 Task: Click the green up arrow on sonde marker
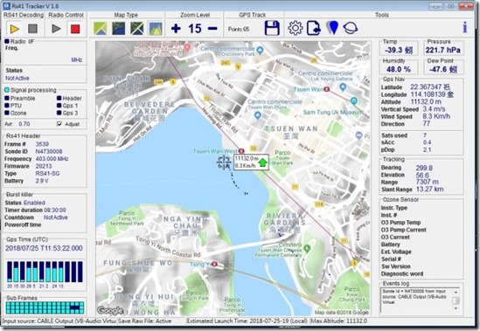(x=262, y=162)
